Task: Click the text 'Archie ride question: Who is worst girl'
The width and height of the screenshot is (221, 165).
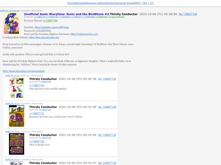Action: pyautogui.click(x=22, y=54)
